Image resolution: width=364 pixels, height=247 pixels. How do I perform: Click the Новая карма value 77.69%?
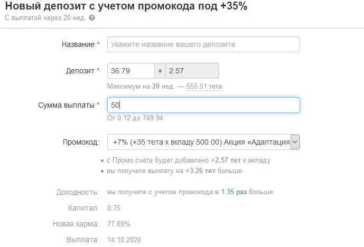pos(118,224)
